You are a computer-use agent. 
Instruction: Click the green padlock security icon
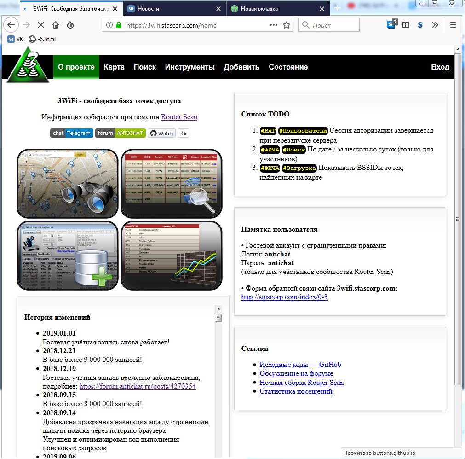pos(119,25)
